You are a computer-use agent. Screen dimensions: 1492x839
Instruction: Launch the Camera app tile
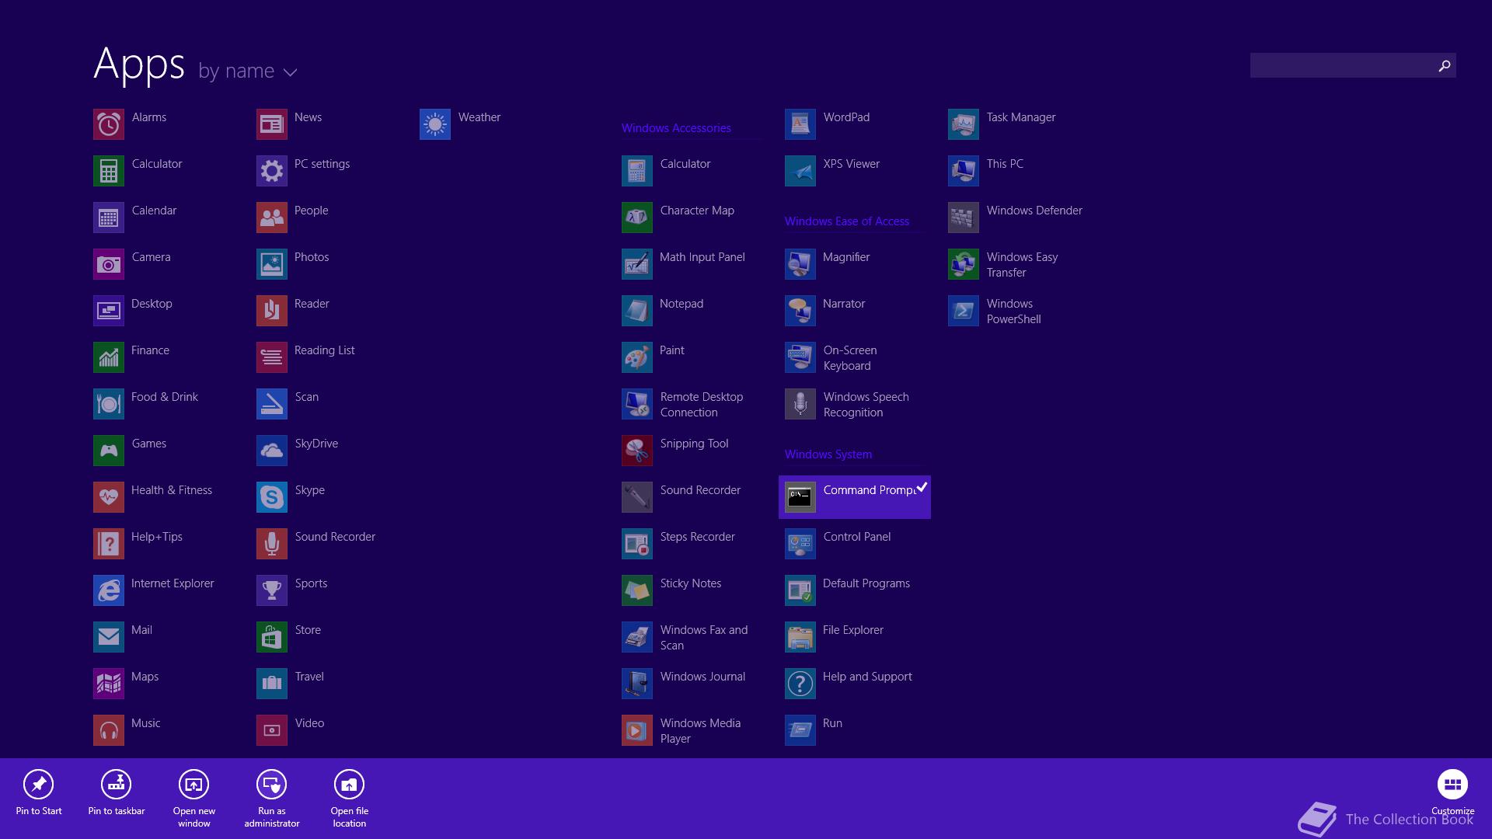[109, 264]
